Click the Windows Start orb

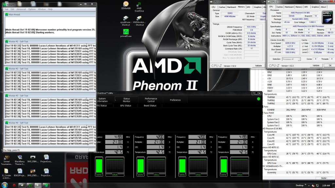[x=4, y=185]
